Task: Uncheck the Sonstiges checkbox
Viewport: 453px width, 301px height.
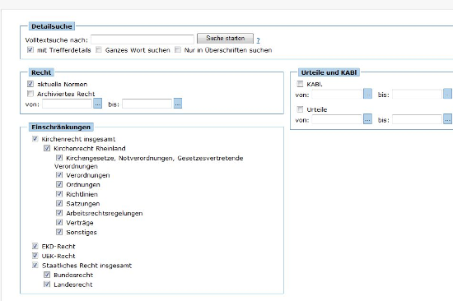Action: click(x=59, y=232)
